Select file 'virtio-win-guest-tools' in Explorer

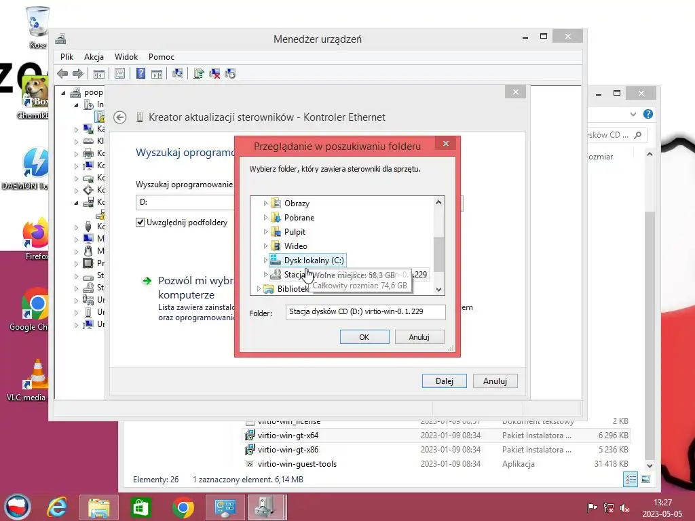(297, 464)
